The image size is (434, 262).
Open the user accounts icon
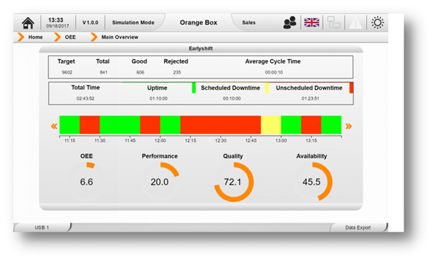click(290, 23)
